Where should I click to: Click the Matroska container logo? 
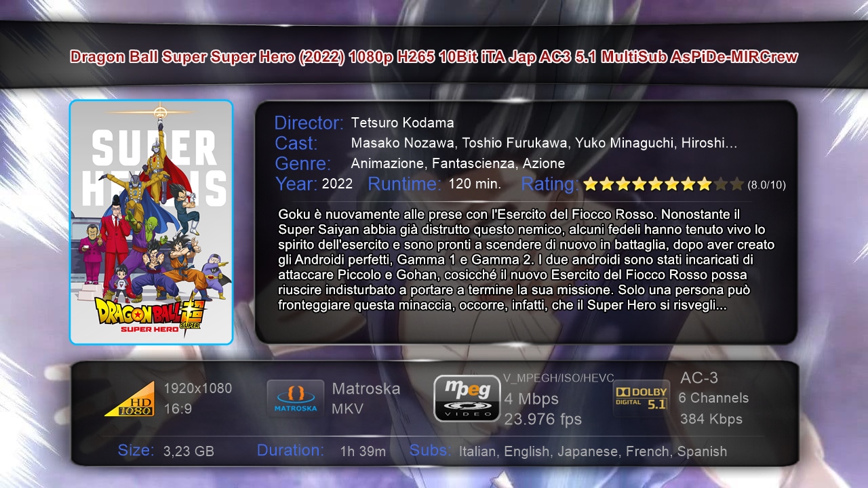[x=295, y=399]
